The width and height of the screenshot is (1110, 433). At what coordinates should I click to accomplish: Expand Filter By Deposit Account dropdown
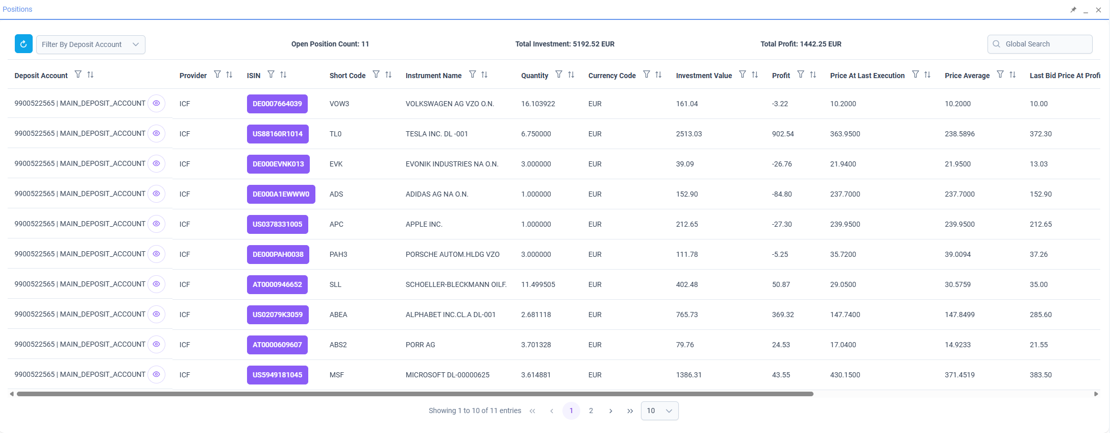tap(91, 44)
